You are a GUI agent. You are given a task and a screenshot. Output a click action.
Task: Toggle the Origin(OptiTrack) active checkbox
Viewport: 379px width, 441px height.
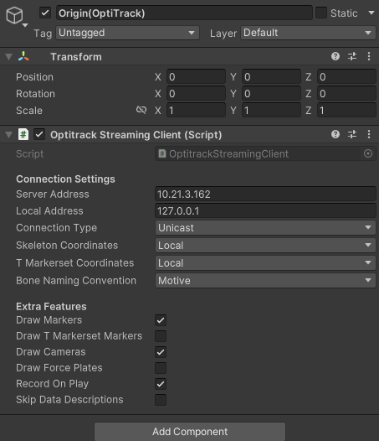(x=45, y=13)
